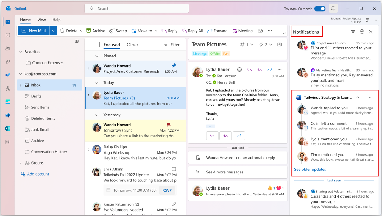
Task: Open ribbon More options ellipsis
Action: coord(270,31)
